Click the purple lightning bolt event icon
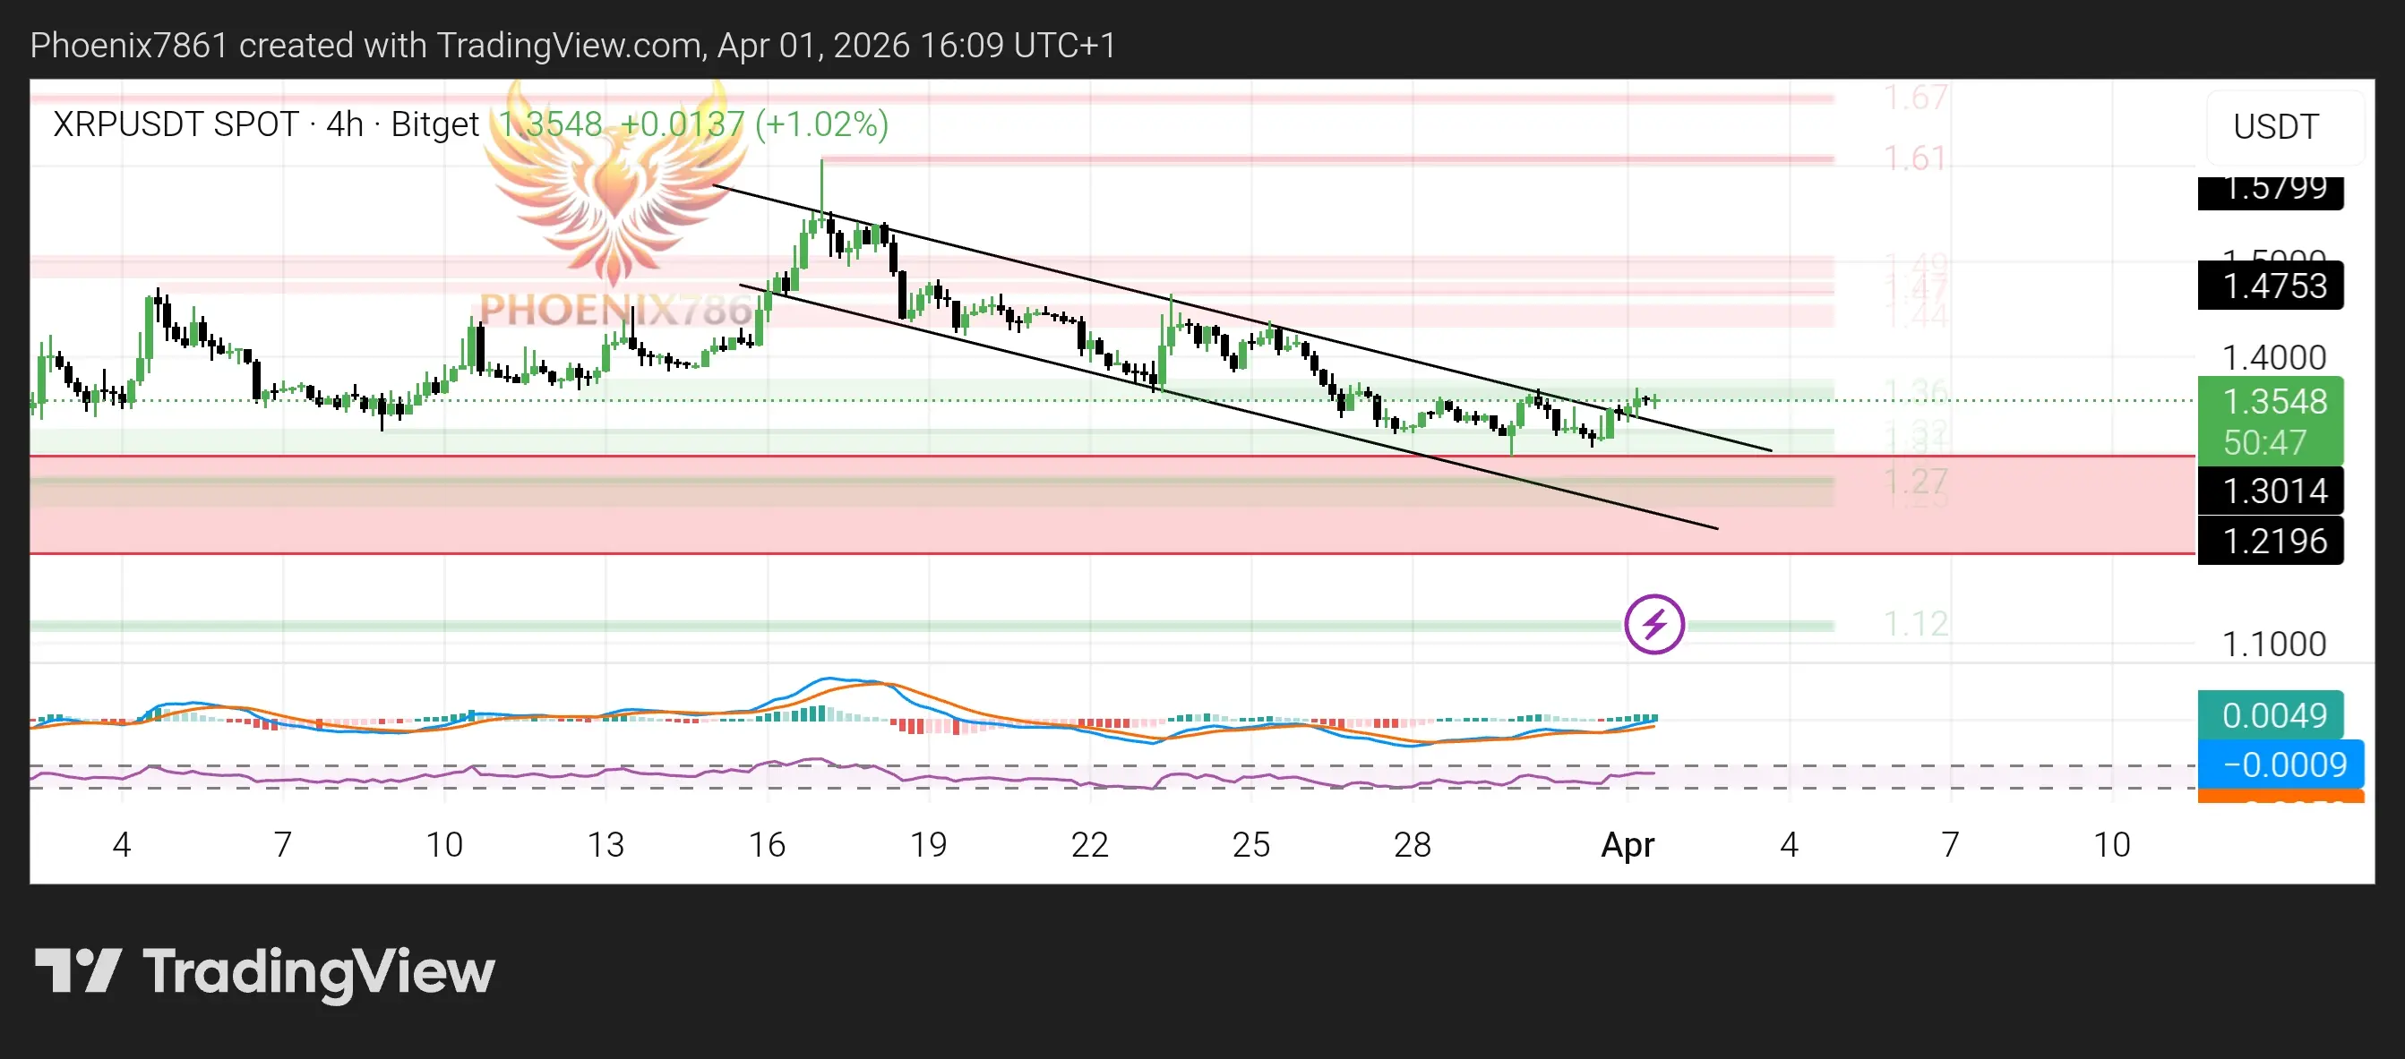This screenshot has height=1059, width=2405. 1653,623
